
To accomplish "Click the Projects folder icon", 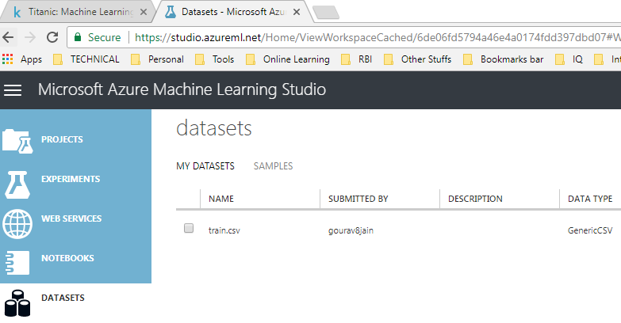I will (17, 140).
